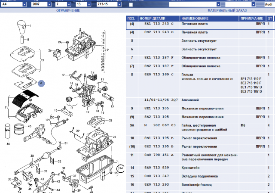Click callout 29 above the wire clip

coord(78,131)
